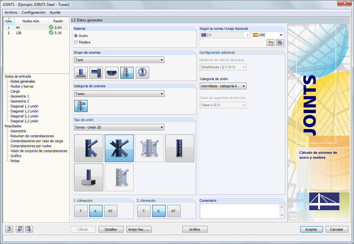Screen dimensions: 354x244
Task: Choose the column footing joint thumbnail
Action: click(x=89, y=177)
